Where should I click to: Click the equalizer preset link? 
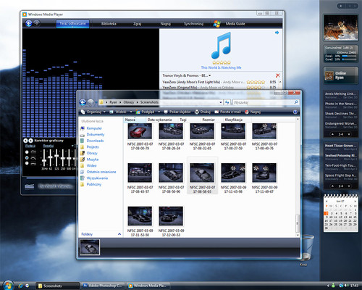pos(49,146)
